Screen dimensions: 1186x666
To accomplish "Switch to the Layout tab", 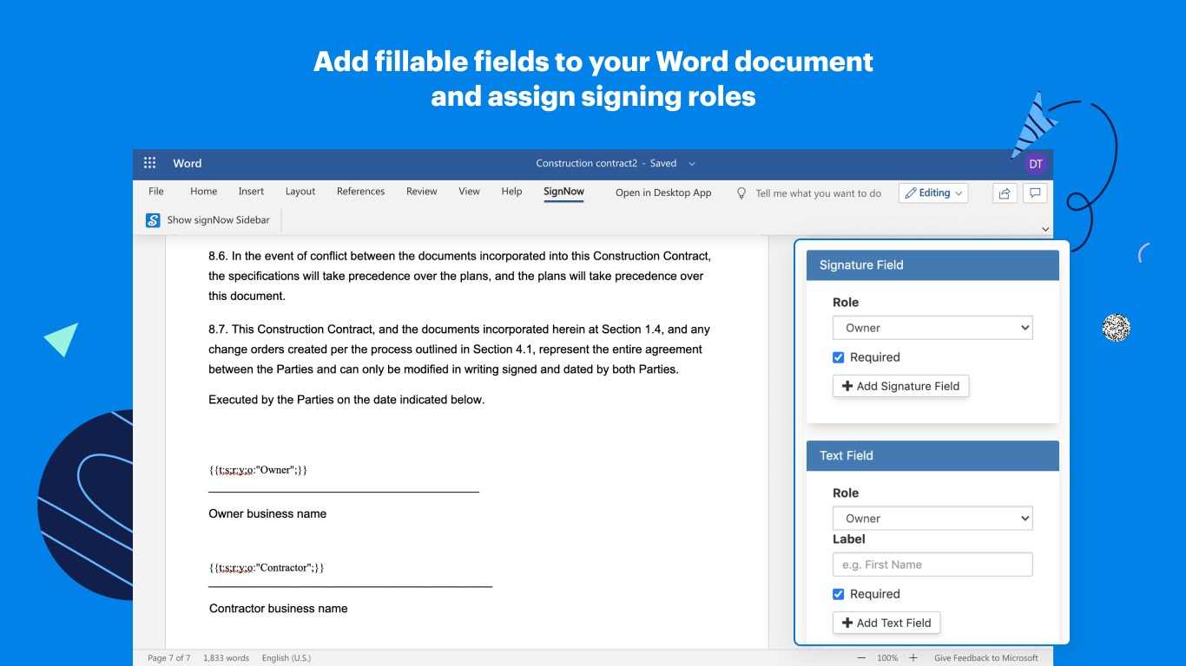I will 300,192.
